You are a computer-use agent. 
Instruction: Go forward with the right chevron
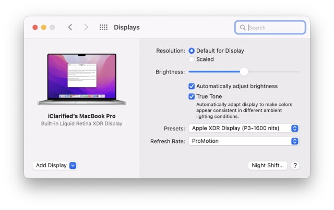86,27
